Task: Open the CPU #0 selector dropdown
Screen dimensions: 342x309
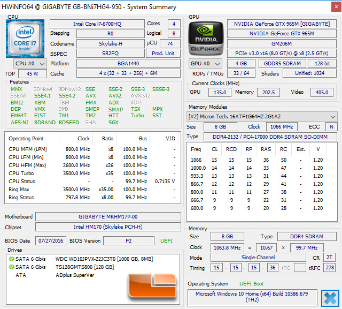Action: point(30,64)
